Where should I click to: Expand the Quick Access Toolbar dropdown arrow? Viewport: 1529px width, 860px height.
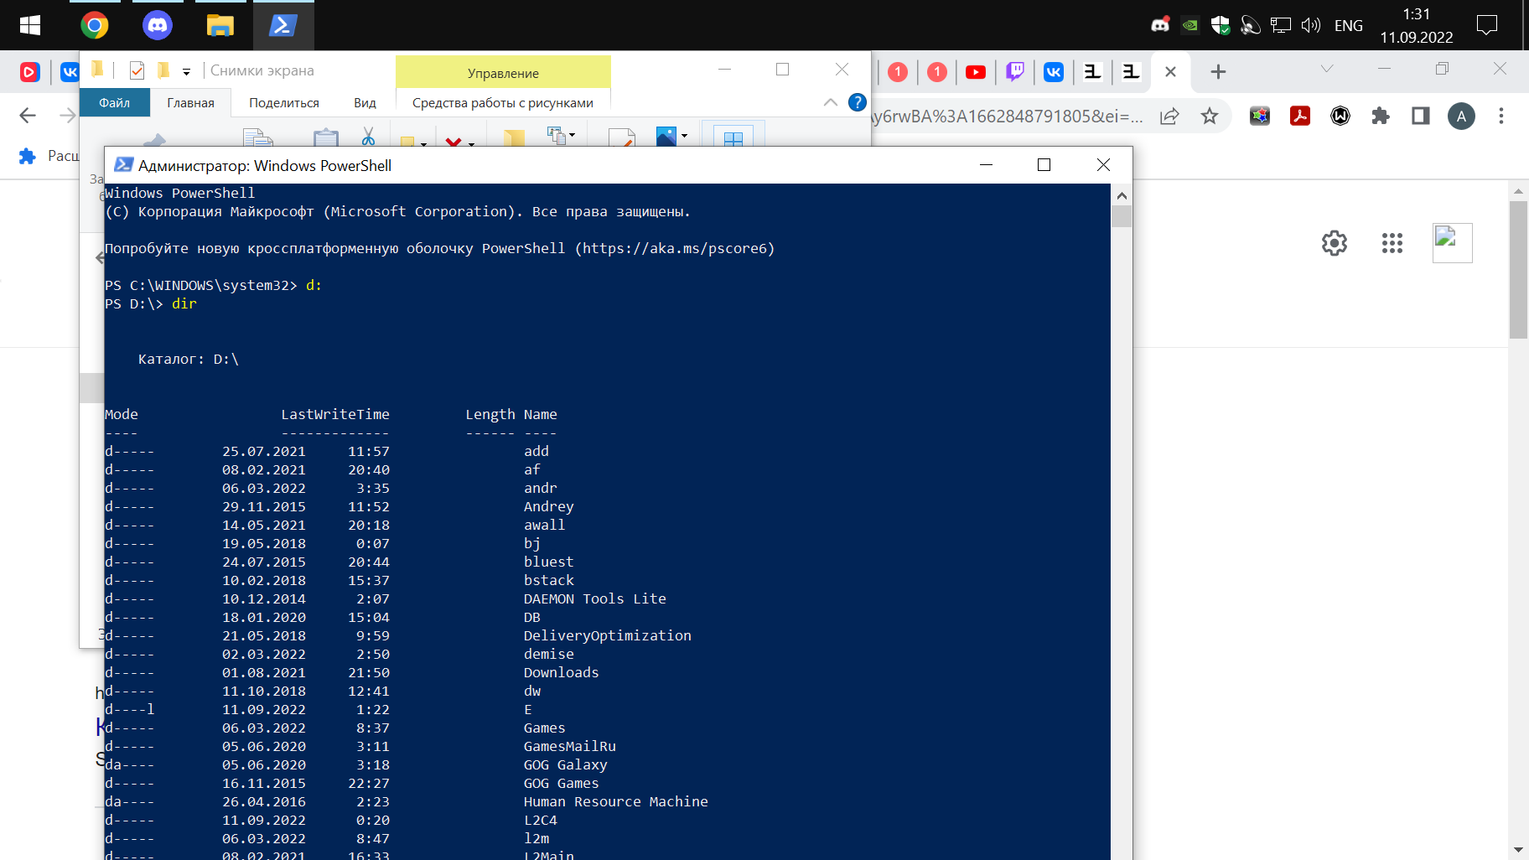pos(186,71)
